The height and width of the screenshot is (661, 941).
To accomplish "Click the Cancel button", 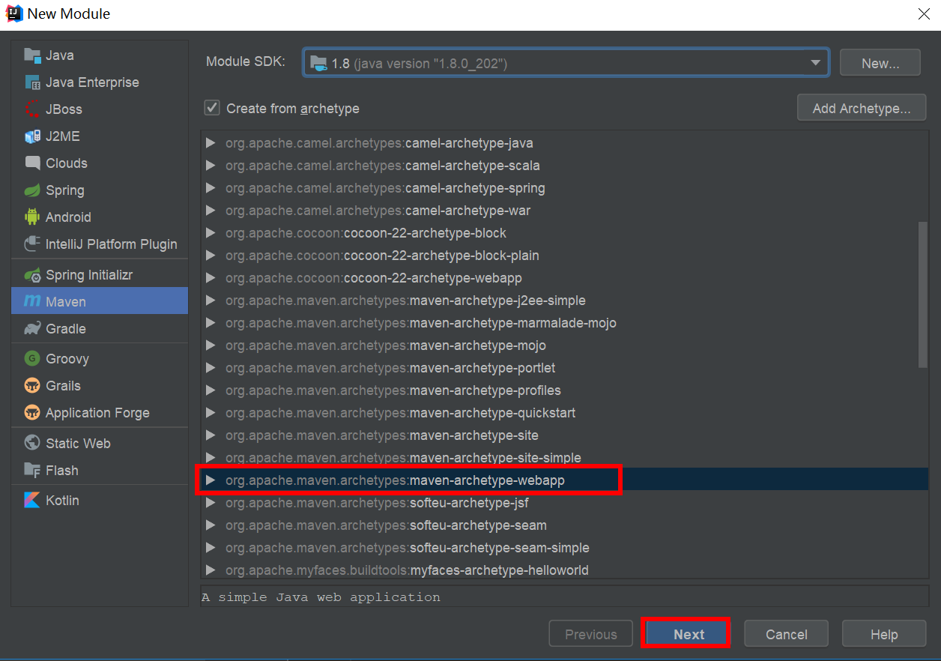I will (786, 634).
